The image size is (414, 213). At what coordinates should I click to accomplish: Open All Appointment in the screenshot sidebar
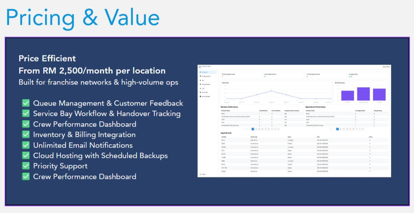point(206,85)
